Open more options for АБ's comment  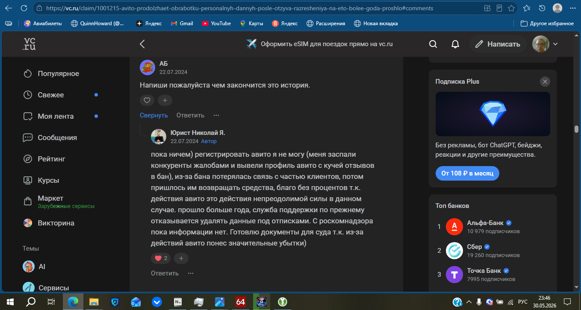[x=216, y=115]
